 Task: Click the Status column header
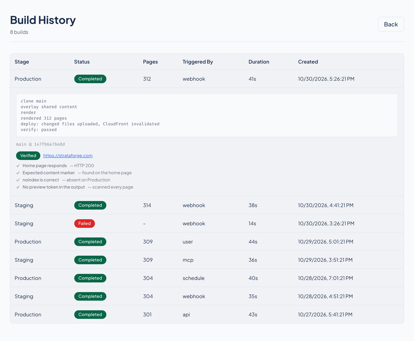82,62
